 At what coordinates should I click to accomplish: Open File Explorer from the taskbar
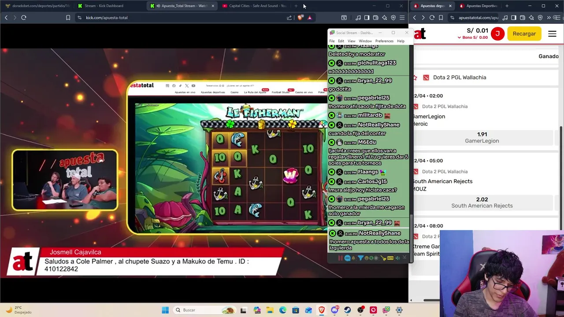pos(270,310)
